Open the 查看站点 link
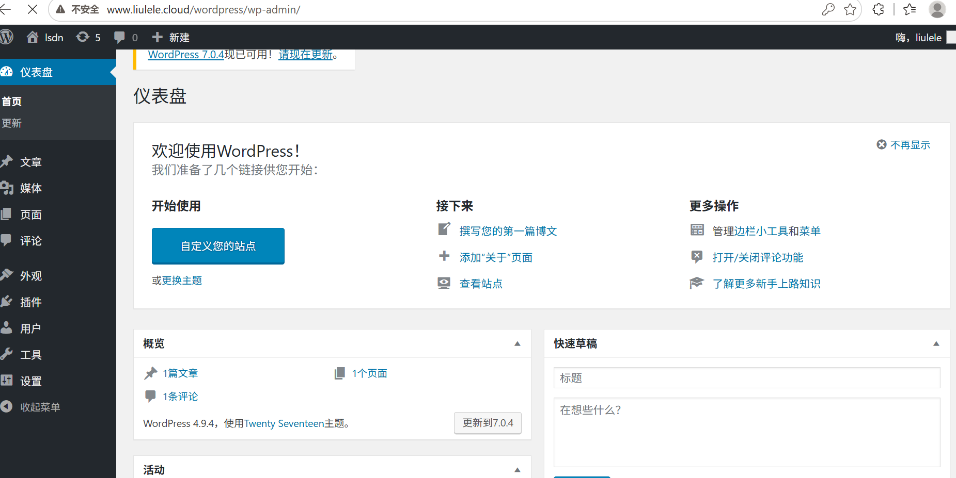956x478 pixels. coord(481,284)
